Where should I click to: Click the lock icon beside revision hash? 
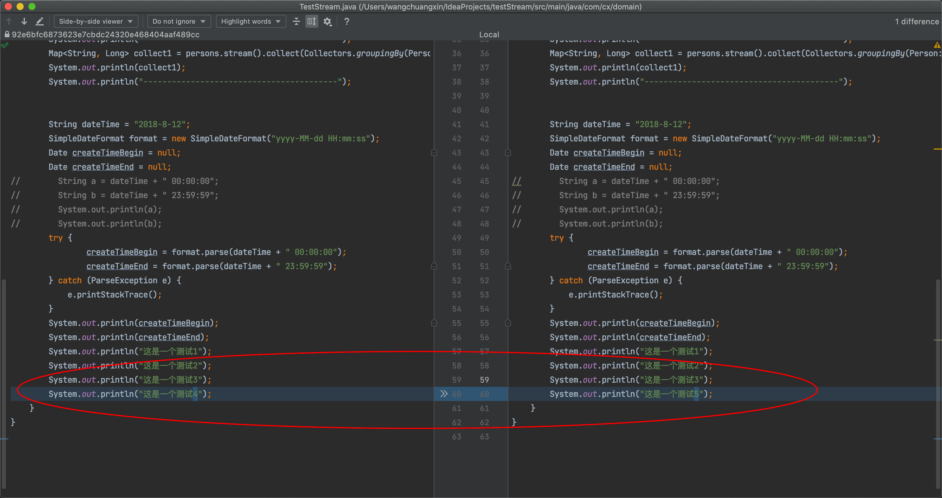point(7,34)
